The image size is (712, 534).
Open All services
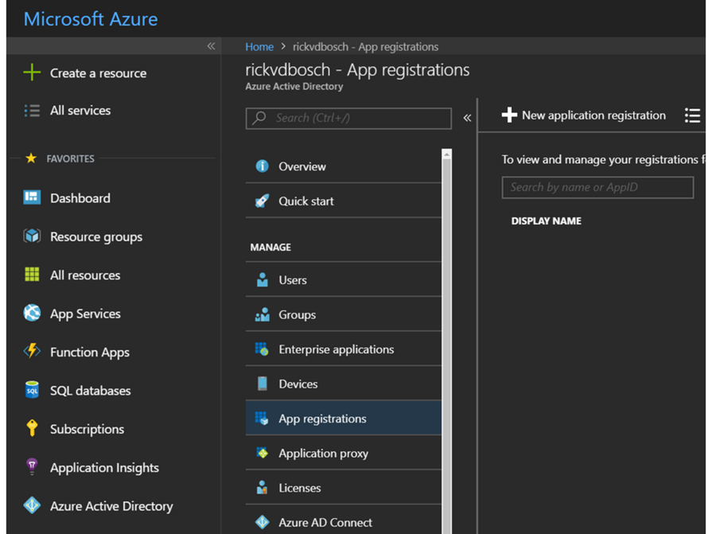click(x=67, y=111)
